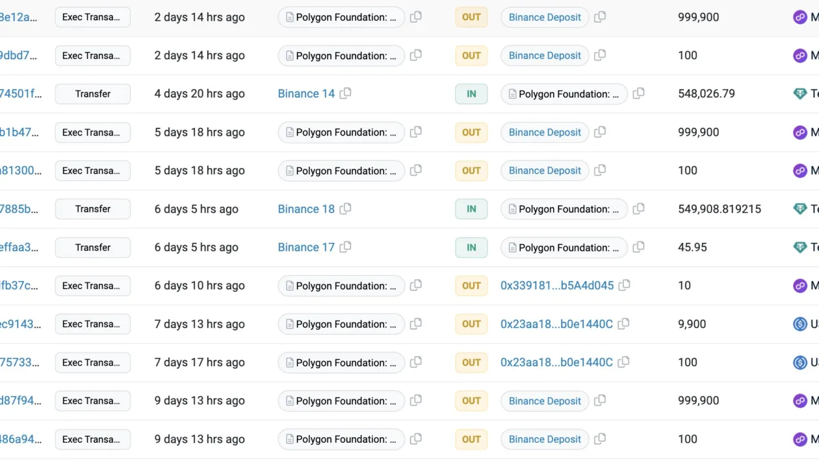The image size is (819, 461).
Task: Copy the Polygon Foundation address in the Binance 17 row
Action: point(638,247)
